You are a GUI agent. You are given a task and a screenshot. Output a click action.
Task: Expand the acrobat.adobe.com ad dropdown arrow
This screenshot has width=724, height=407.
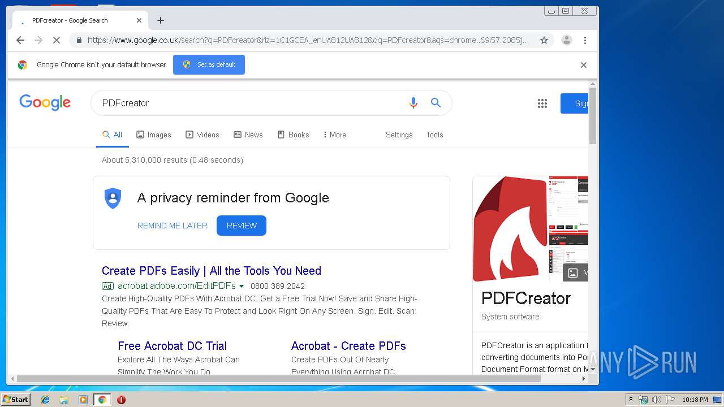242,286
